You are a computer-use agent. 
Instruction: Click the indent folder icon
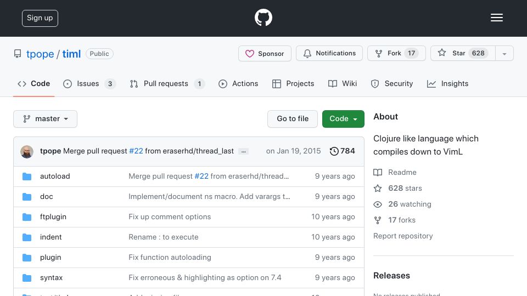[x=27, y=237]
